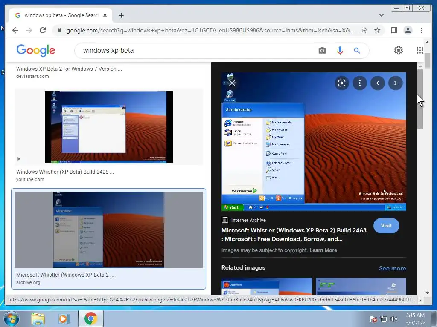Open Google quick settings gear
The height and width of the screenshot is (327, 437).
pyautogui.click(x=399, y=50)
